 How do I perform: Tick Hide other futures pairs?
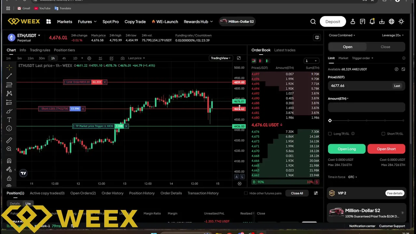coord(246,193)
